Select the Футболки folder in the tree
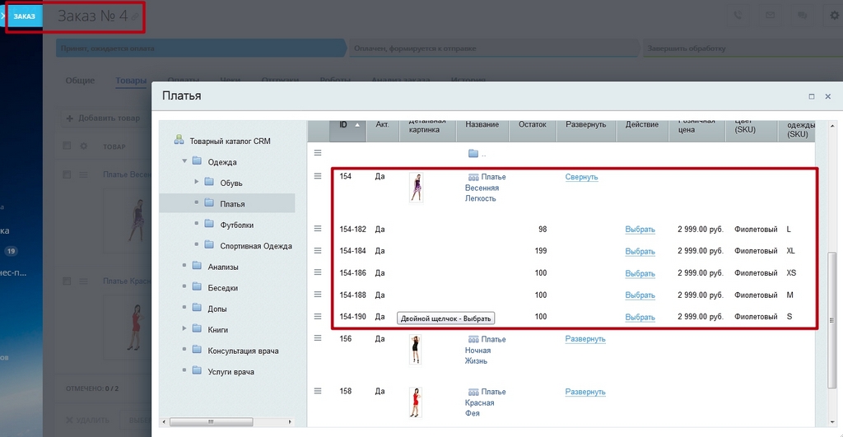Screen dimensions: 843x437 coord(236,225)
